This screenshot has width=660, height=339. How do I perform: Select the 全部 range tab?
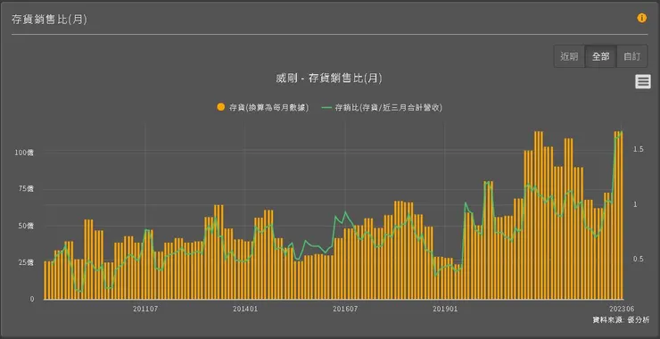coord(600,56)
